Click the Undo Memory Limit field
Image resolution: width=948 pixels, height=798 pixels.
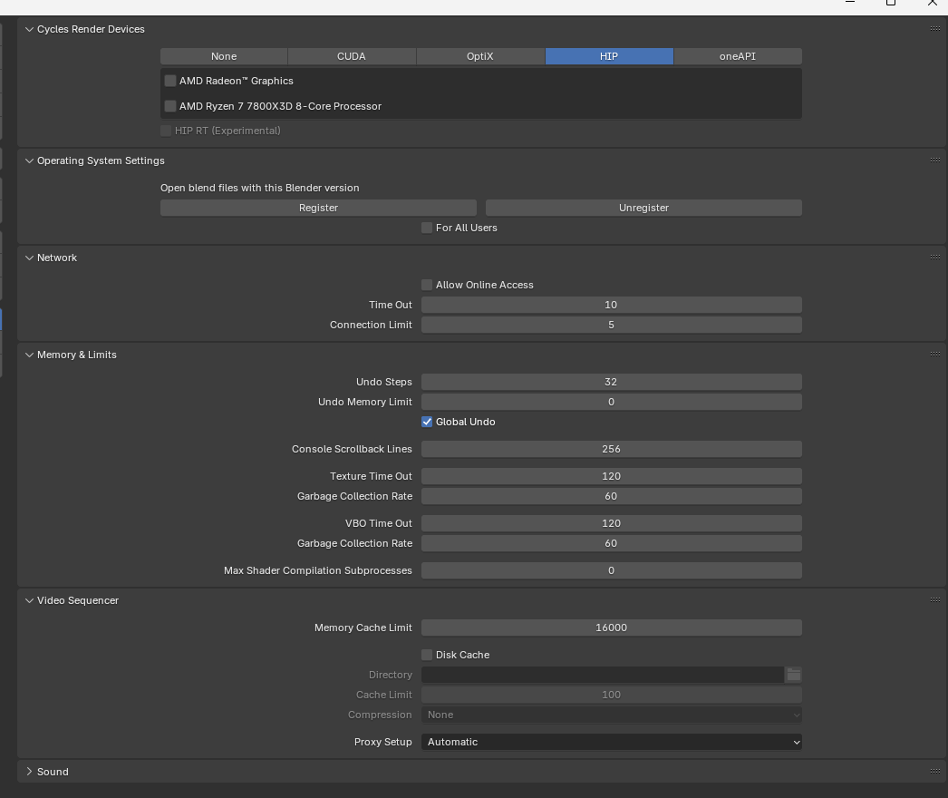(611, 402)
